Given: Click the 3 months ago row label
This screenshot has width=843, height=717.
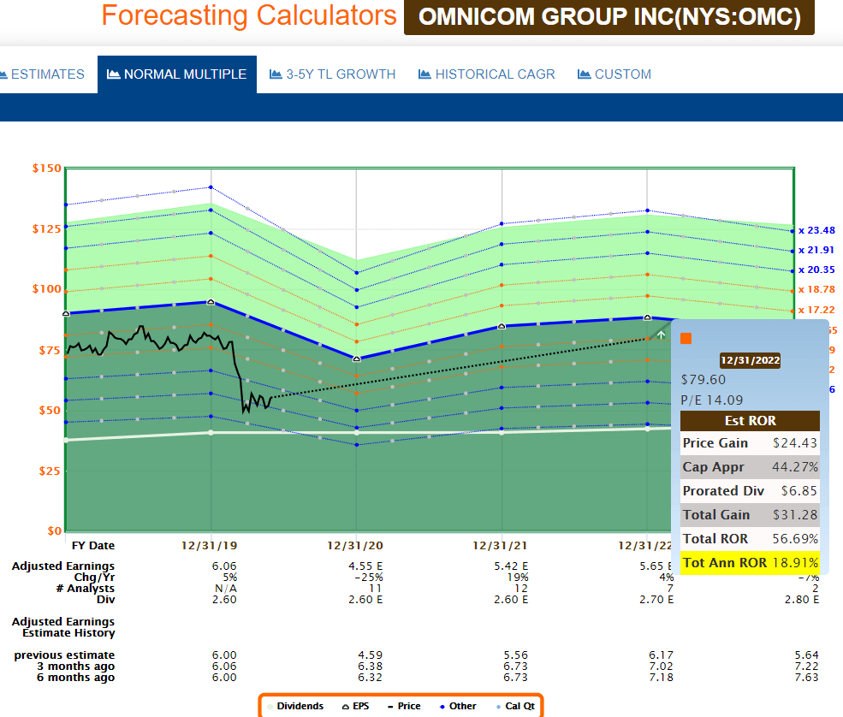Looking at the screenshot, I should pyautogui.click(x=76, y=666).
